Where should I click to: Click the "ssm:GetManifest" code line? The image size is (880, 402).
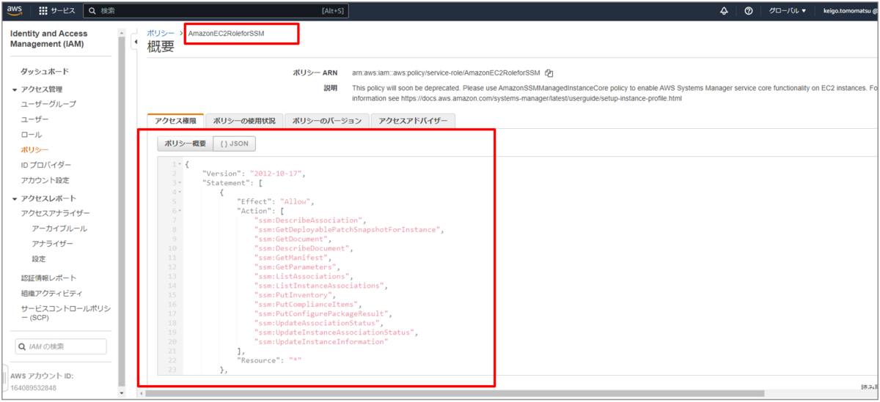pyautogui.click(x=293, y=258)
